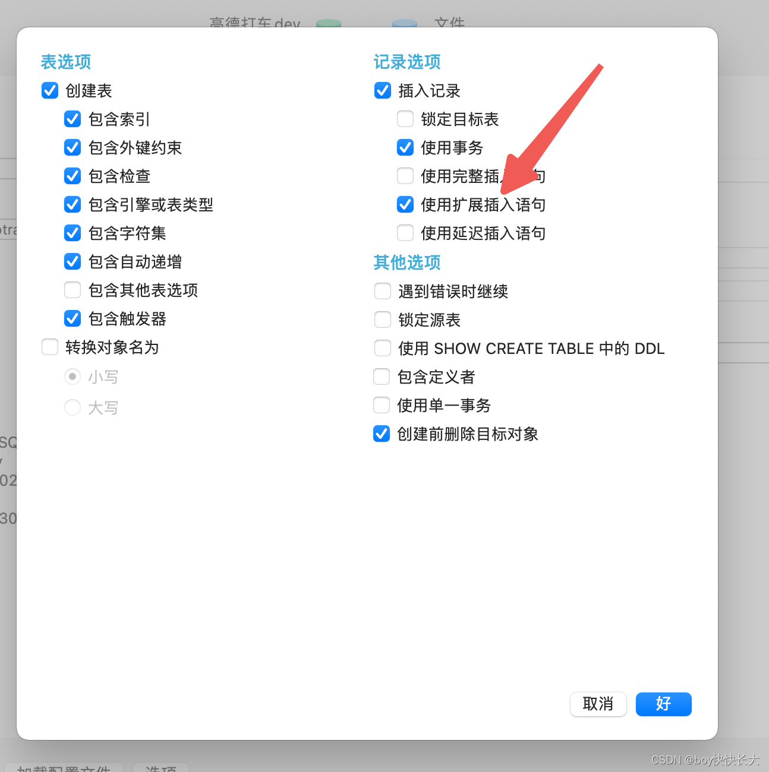Click the 其他选项 section heading
This screenshot has width=769, height=772.
click(x=407, y=262)
